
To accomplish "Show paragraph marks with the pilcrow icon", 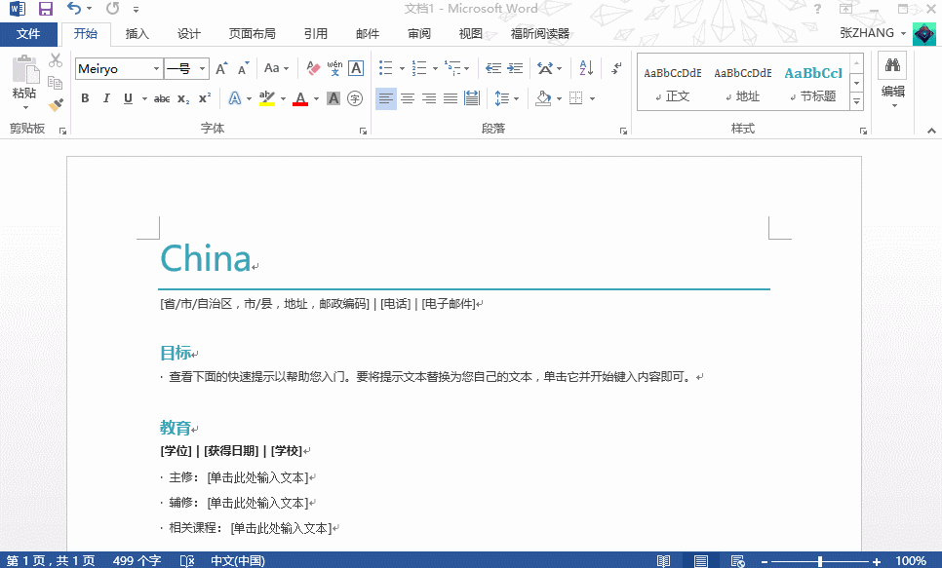I will click(x=616, y=69).
